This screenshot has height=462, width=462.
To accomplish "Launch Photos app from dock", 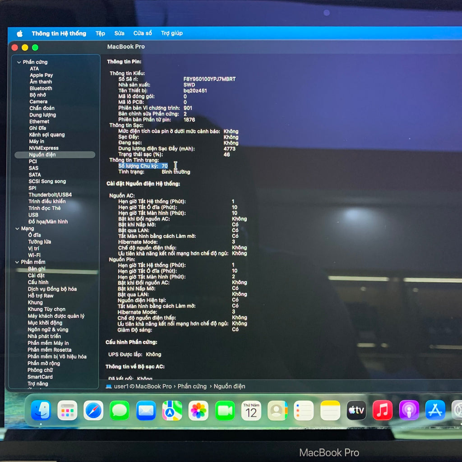I will tap(199, 411).
